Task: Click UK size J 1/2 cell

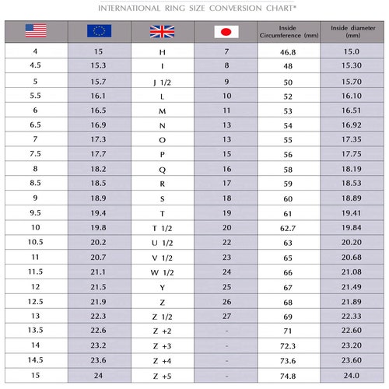Action: coord(163,81)
